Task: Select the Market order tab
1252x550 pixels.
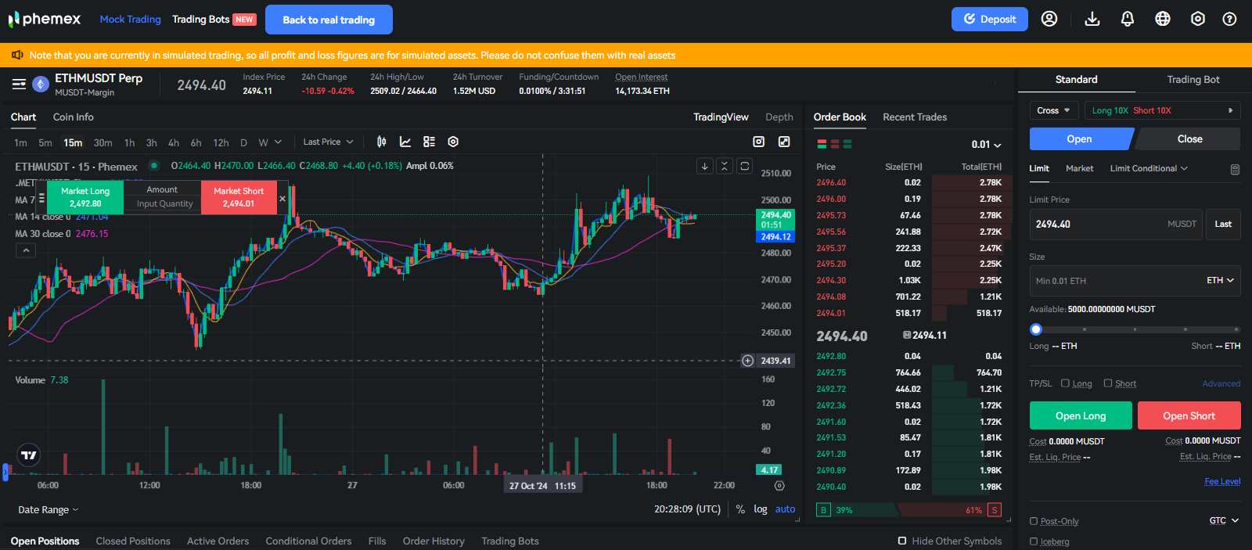Action: pyautogui.click(x=1079, y=168)
